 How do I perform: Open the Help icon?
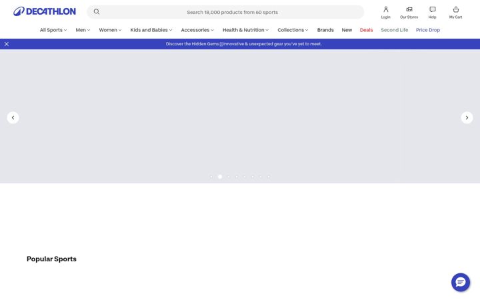432,13
